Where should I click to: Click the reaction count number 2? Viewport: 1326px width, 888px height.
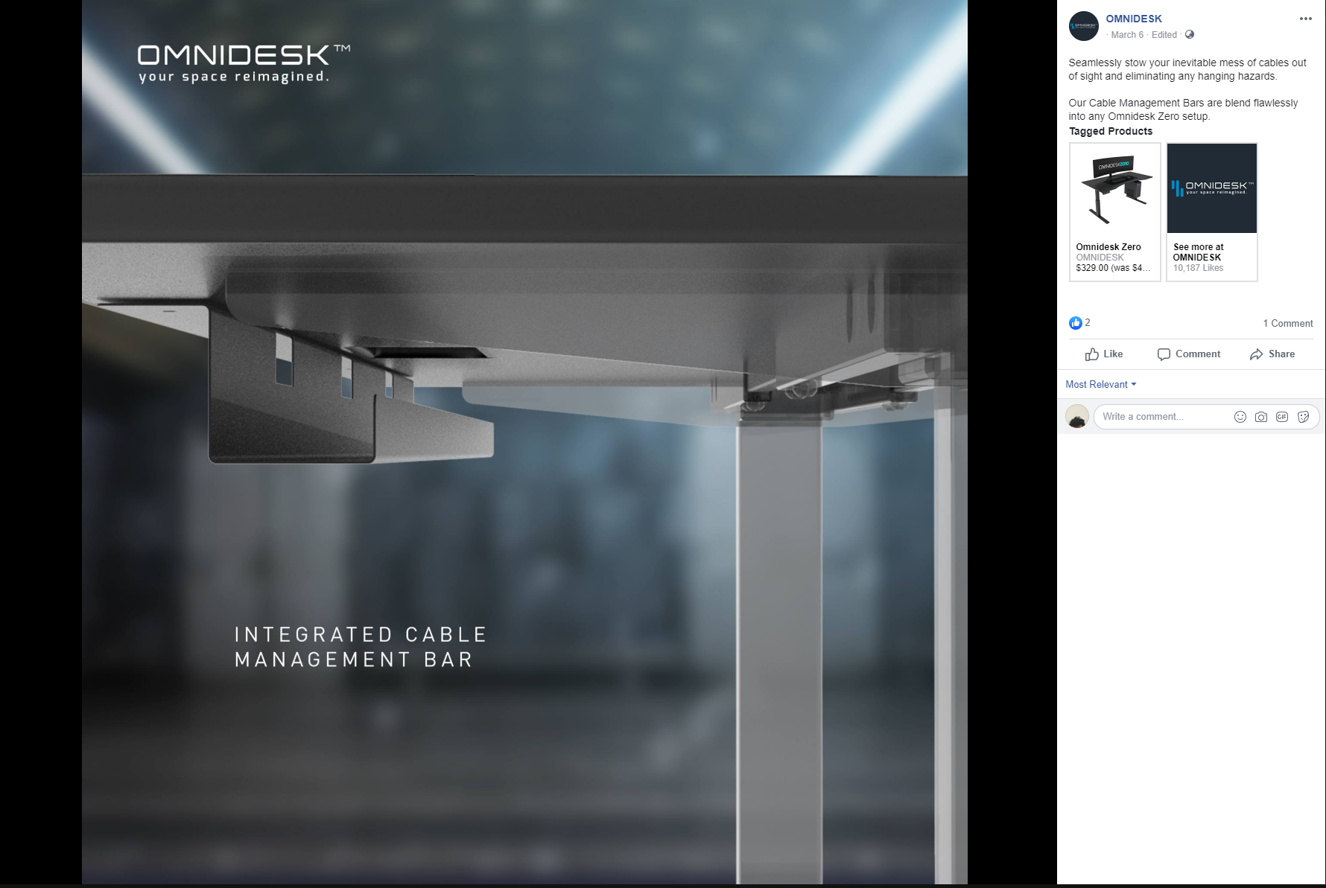pyautogui.click(x=1088, y=322)
